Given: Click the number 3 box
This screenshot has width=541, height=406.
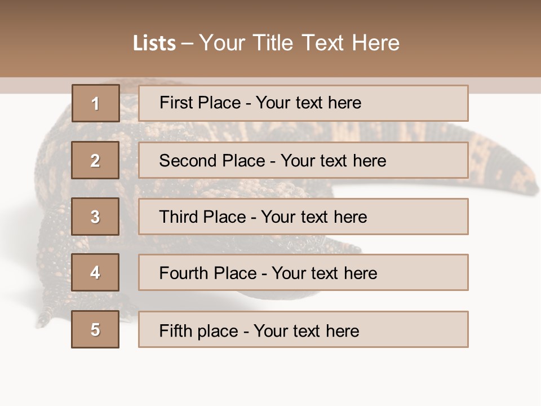Looking at the screenshot, I should click(95, 217).
